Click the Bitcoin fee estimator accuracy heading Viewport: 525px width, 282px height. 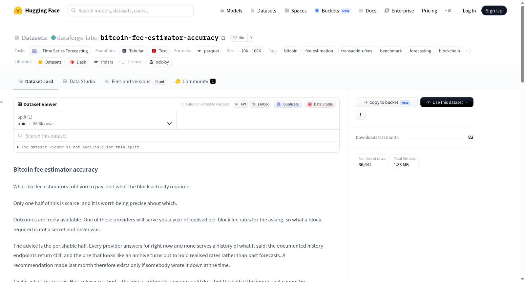pos(55,169)
